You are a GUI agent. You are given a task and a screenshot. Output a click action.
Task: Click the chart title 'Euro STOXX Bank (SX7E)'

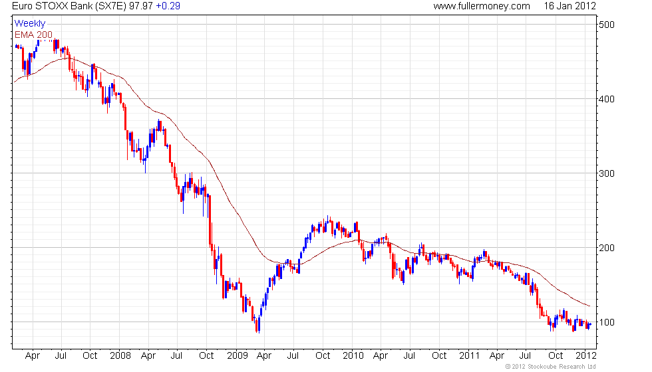point(69,6)
